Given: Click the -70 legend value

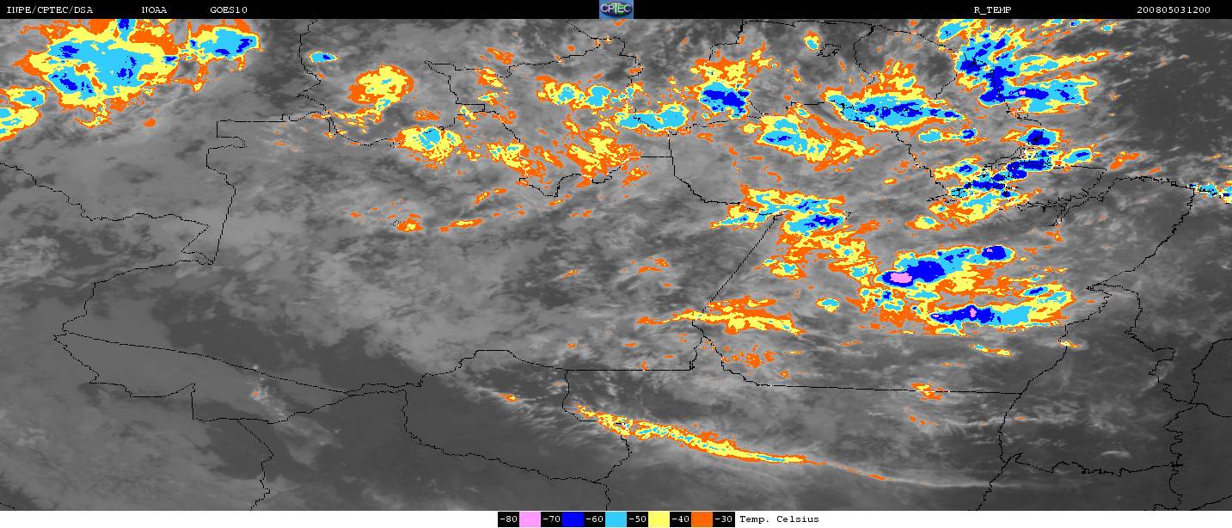Looking at the screenshot, I should 551,519.
